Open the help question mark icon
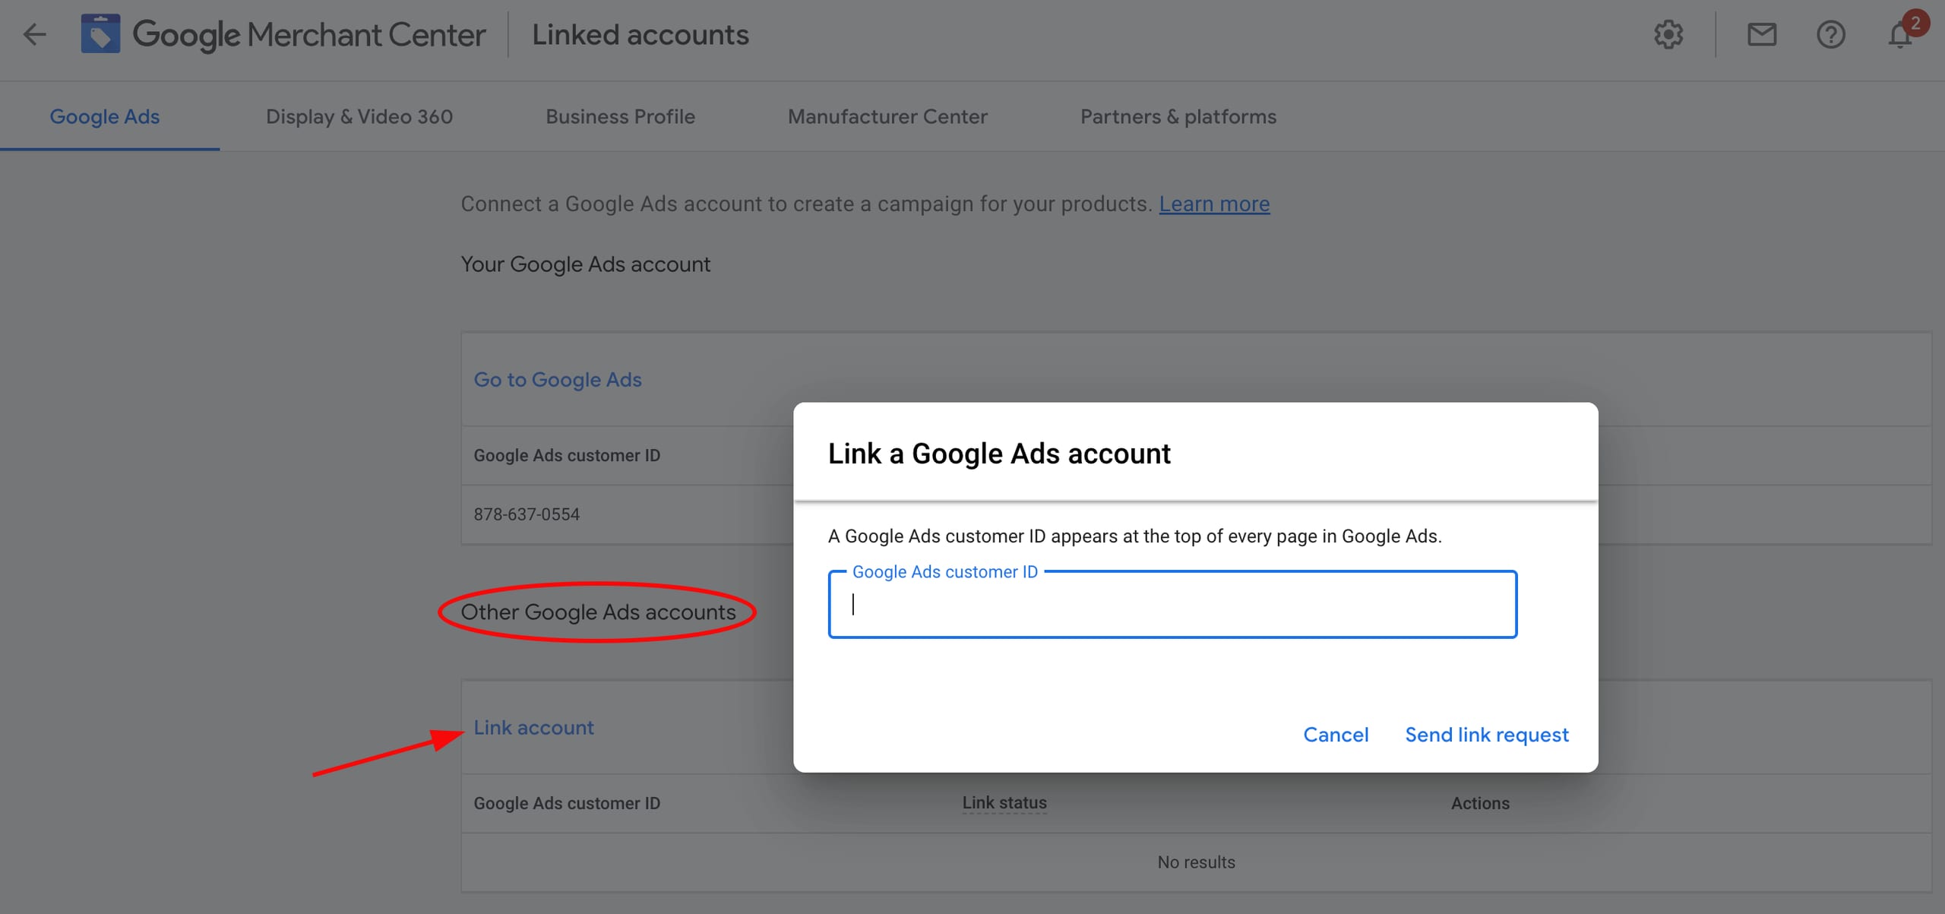The height and width of the screenshot is (914, 1945). tap(1831, 34)
